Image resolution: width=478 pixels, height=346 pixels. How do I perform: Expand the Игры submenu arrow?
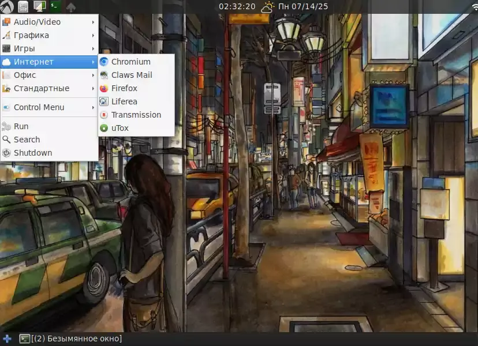pos(93,49)
